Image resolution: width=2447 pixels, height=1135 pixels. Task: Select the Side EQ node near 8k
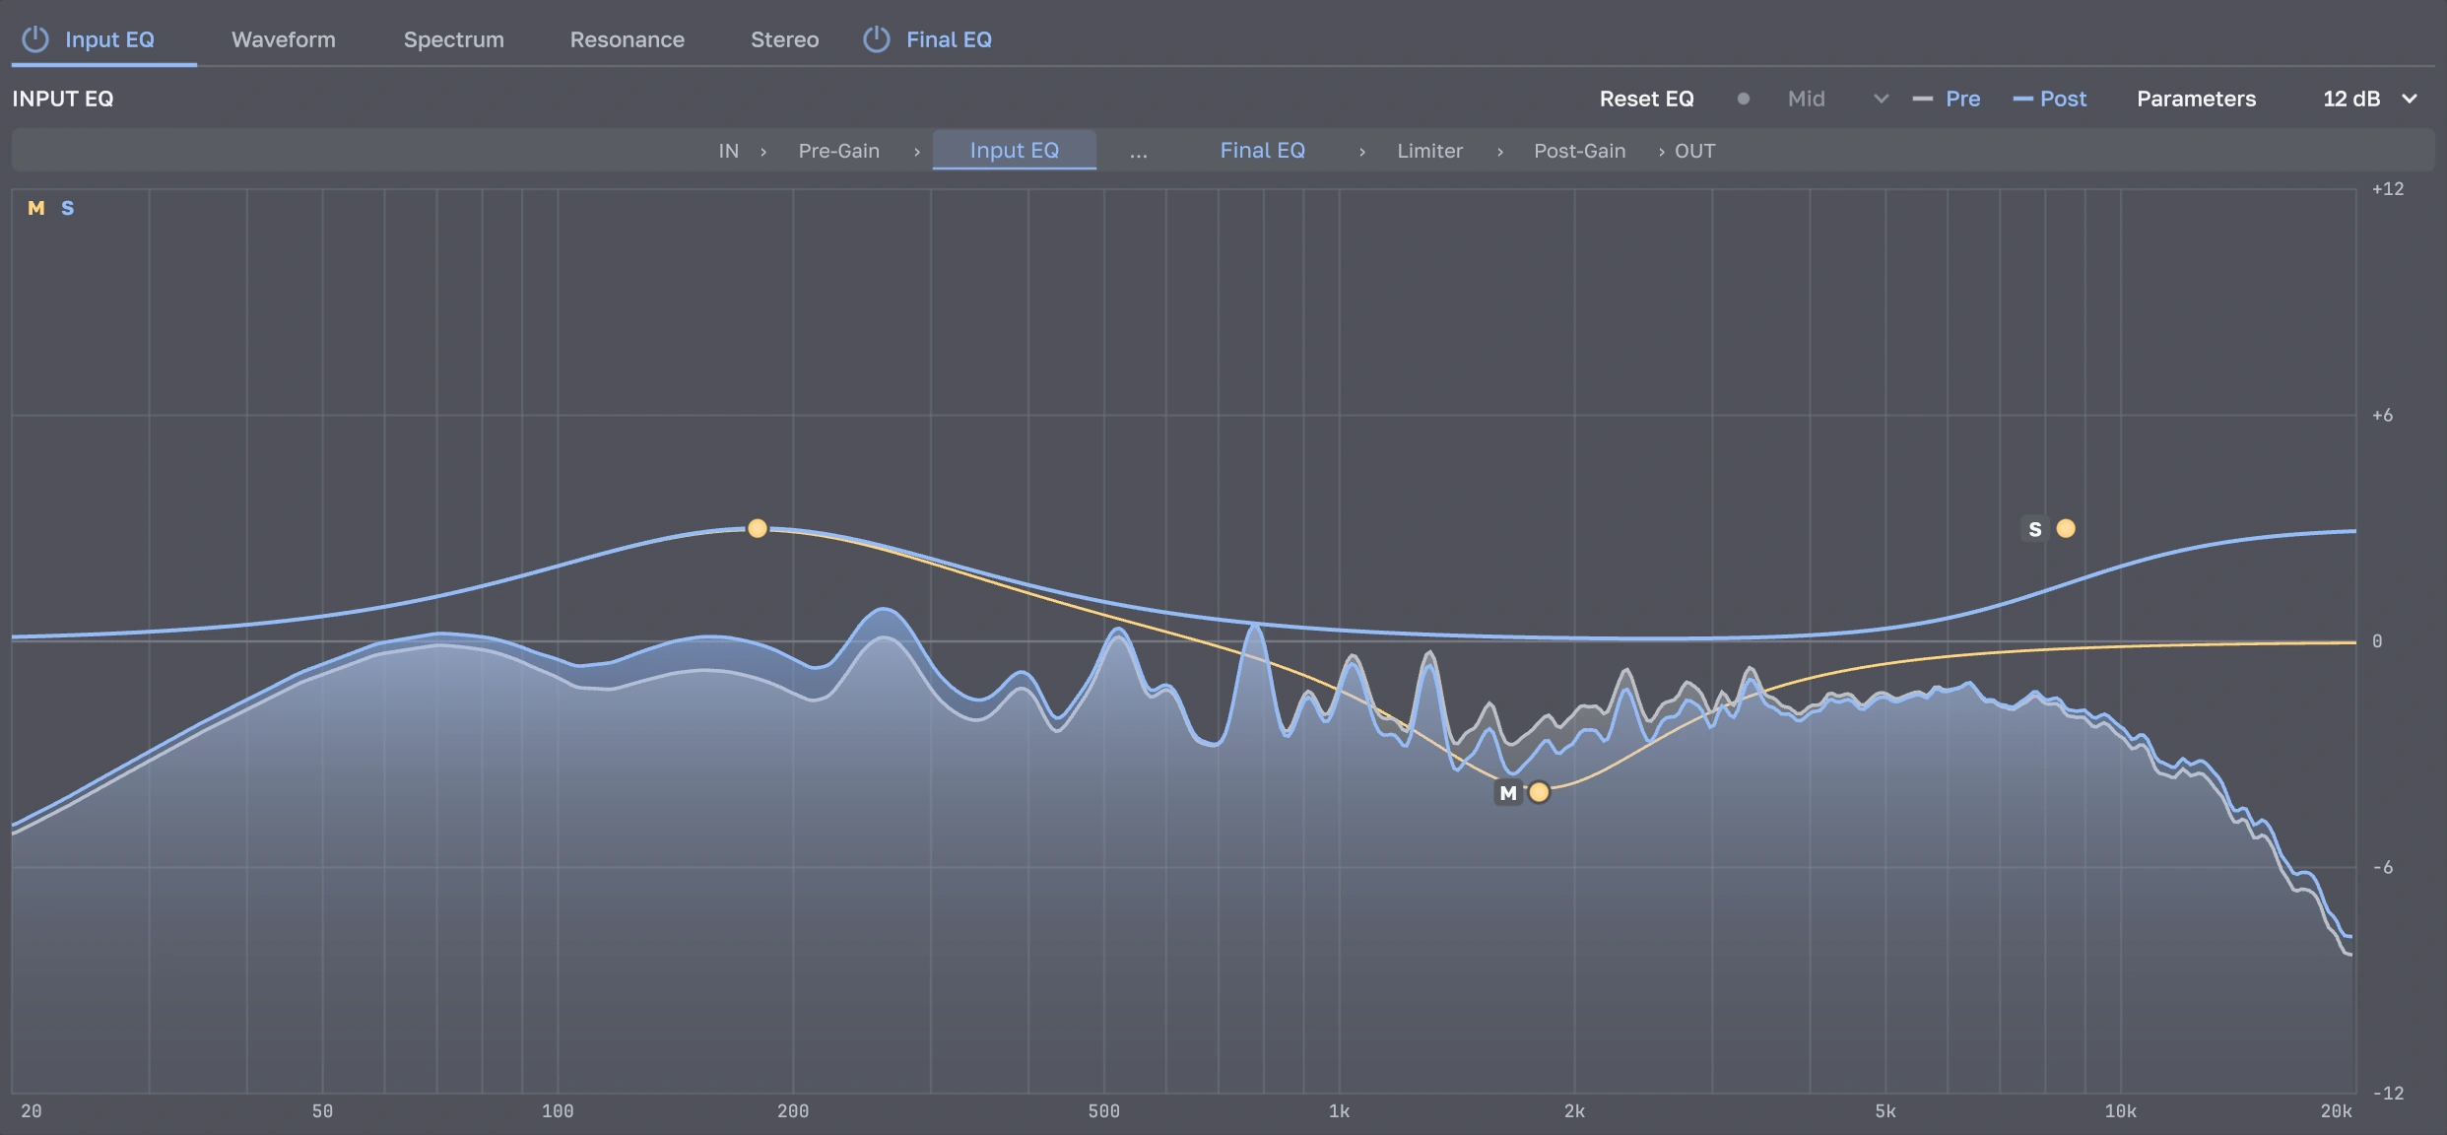2066,528
